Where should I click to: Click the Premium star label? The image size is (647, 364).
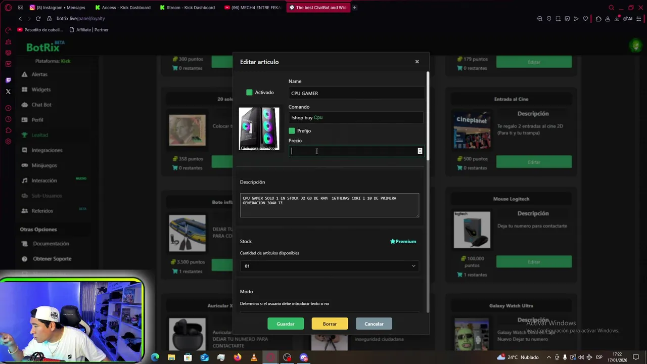403,242
